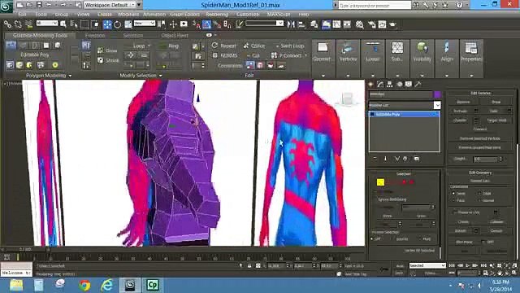520x293 pixels.
Task: Click the Configure Modifier Sets icon
Action: [x=417, y=159]
